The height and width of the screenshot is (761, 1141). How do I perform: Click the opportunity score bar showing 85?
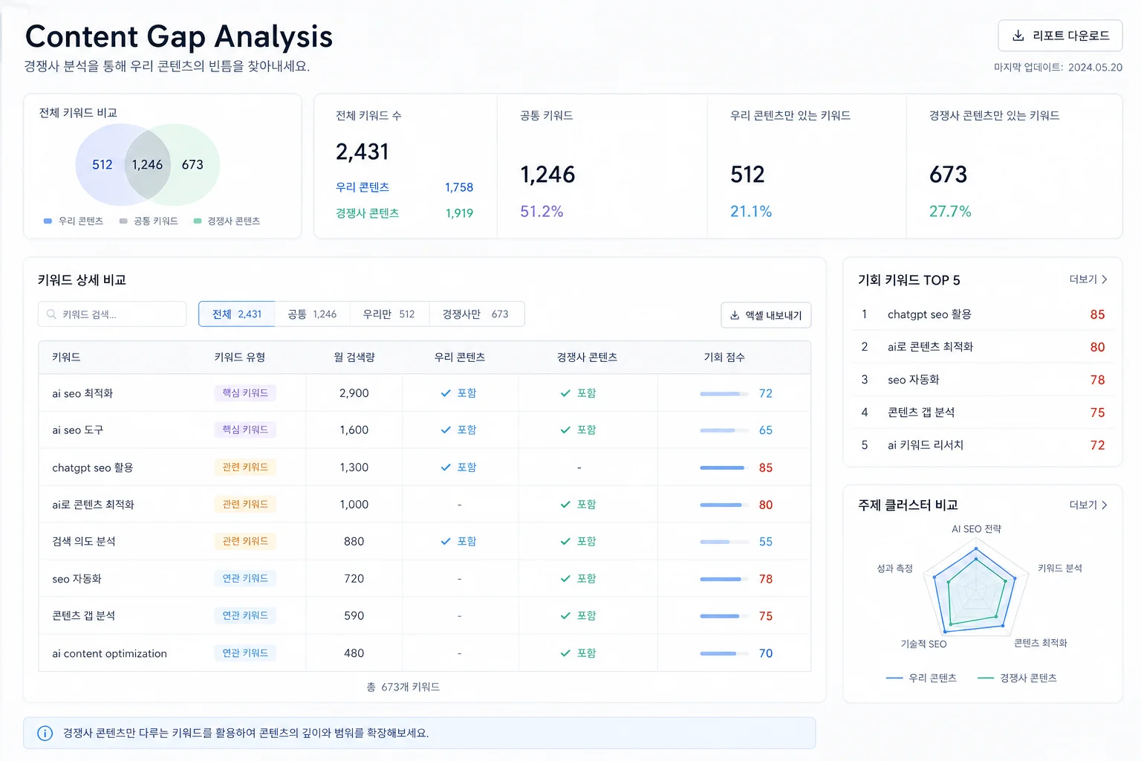pos(721,467)
